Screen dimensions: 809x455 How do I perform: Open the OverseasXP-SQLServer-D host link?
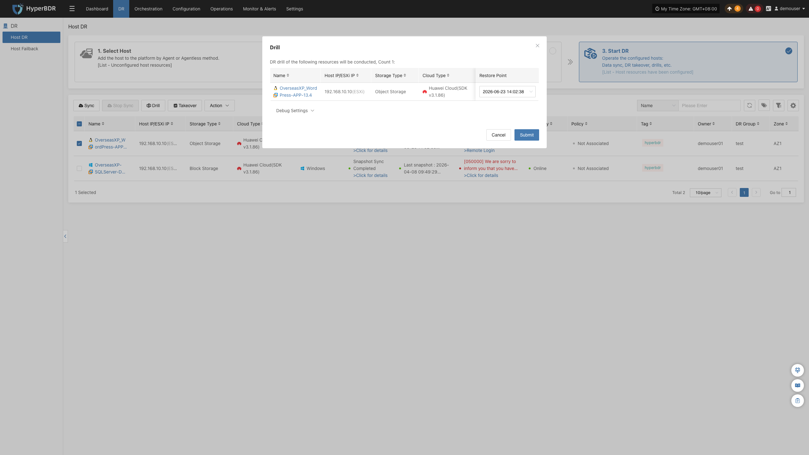click(110, 168)
